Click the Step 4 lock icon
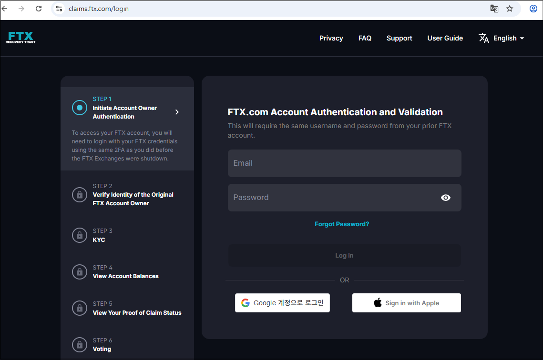 click(80, 272)
